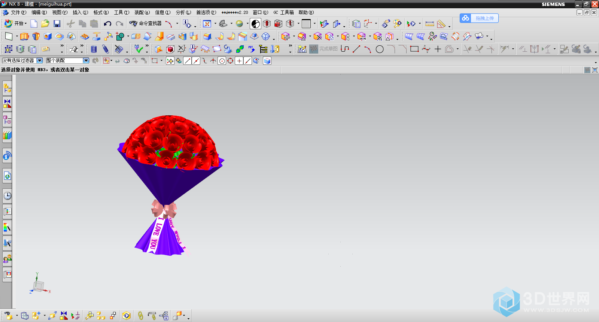Choose the Sketch circle tool
The width and height of the screenshot is (599, 322).
coord(380,49)
